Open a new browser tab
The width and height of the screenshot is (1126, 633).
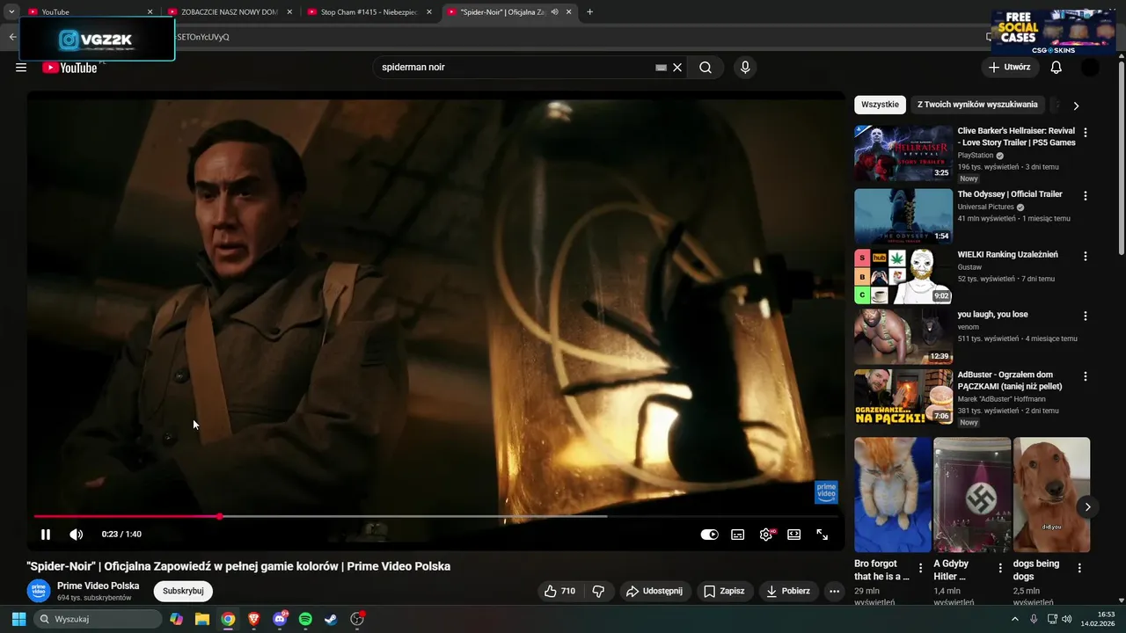589,12
